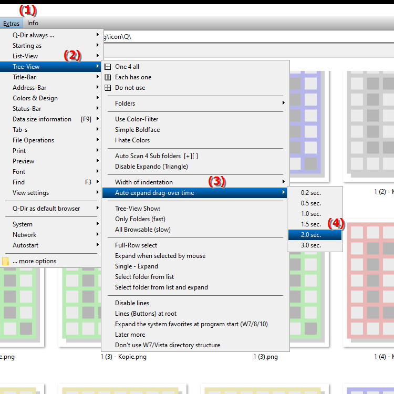Open File Operations submenu
The width and height of the screenshot is (394, 394).
[51, 140]
